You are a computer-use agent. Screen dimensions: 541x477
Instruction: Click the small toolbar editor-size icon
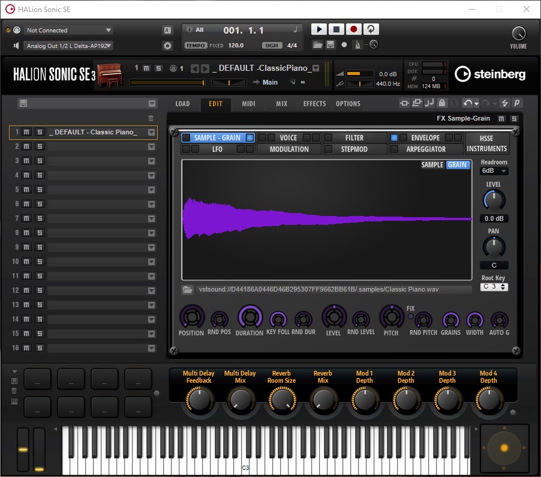click(x=404, y=103)
